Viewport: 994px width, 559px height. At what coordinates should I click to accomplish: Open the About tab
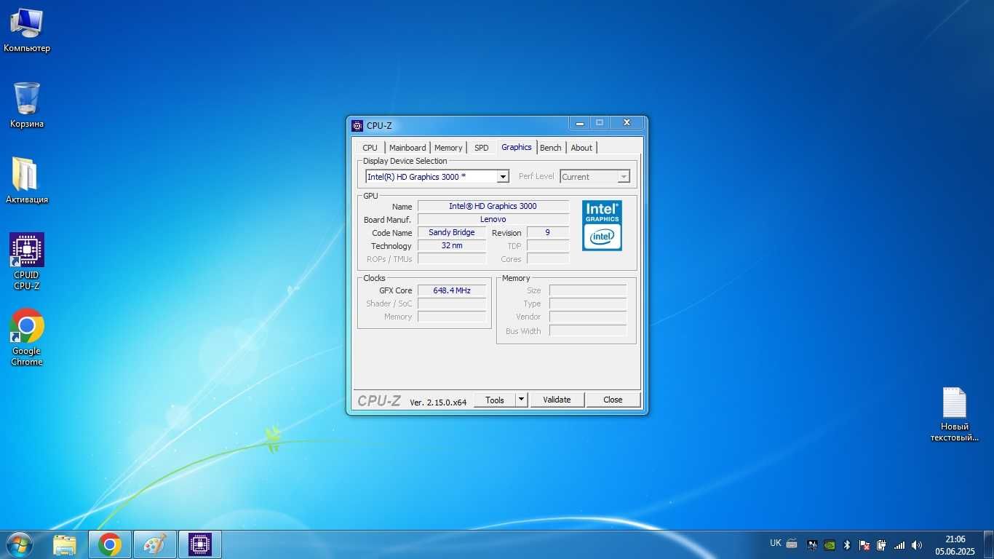581,148
